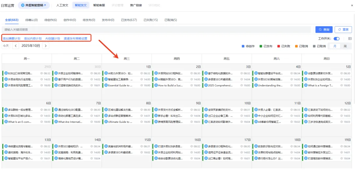Switch calendar to 周 view
This screenshot has height=170, width=355.
coord(345,46)
